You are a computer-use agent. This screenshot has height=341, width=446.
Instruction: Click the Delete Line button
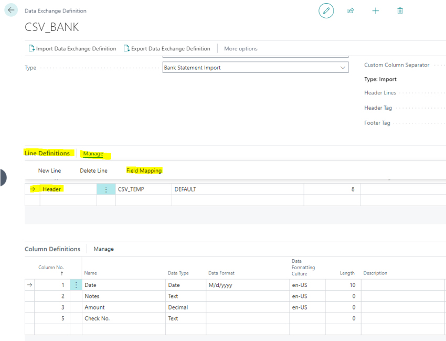point(93,170)
